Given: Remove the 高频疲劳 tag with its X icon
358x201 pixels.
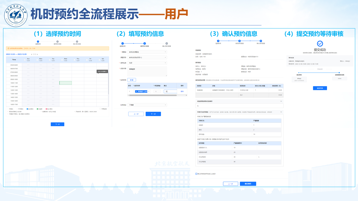Looking at the screenshot, I should click(136, 91).
